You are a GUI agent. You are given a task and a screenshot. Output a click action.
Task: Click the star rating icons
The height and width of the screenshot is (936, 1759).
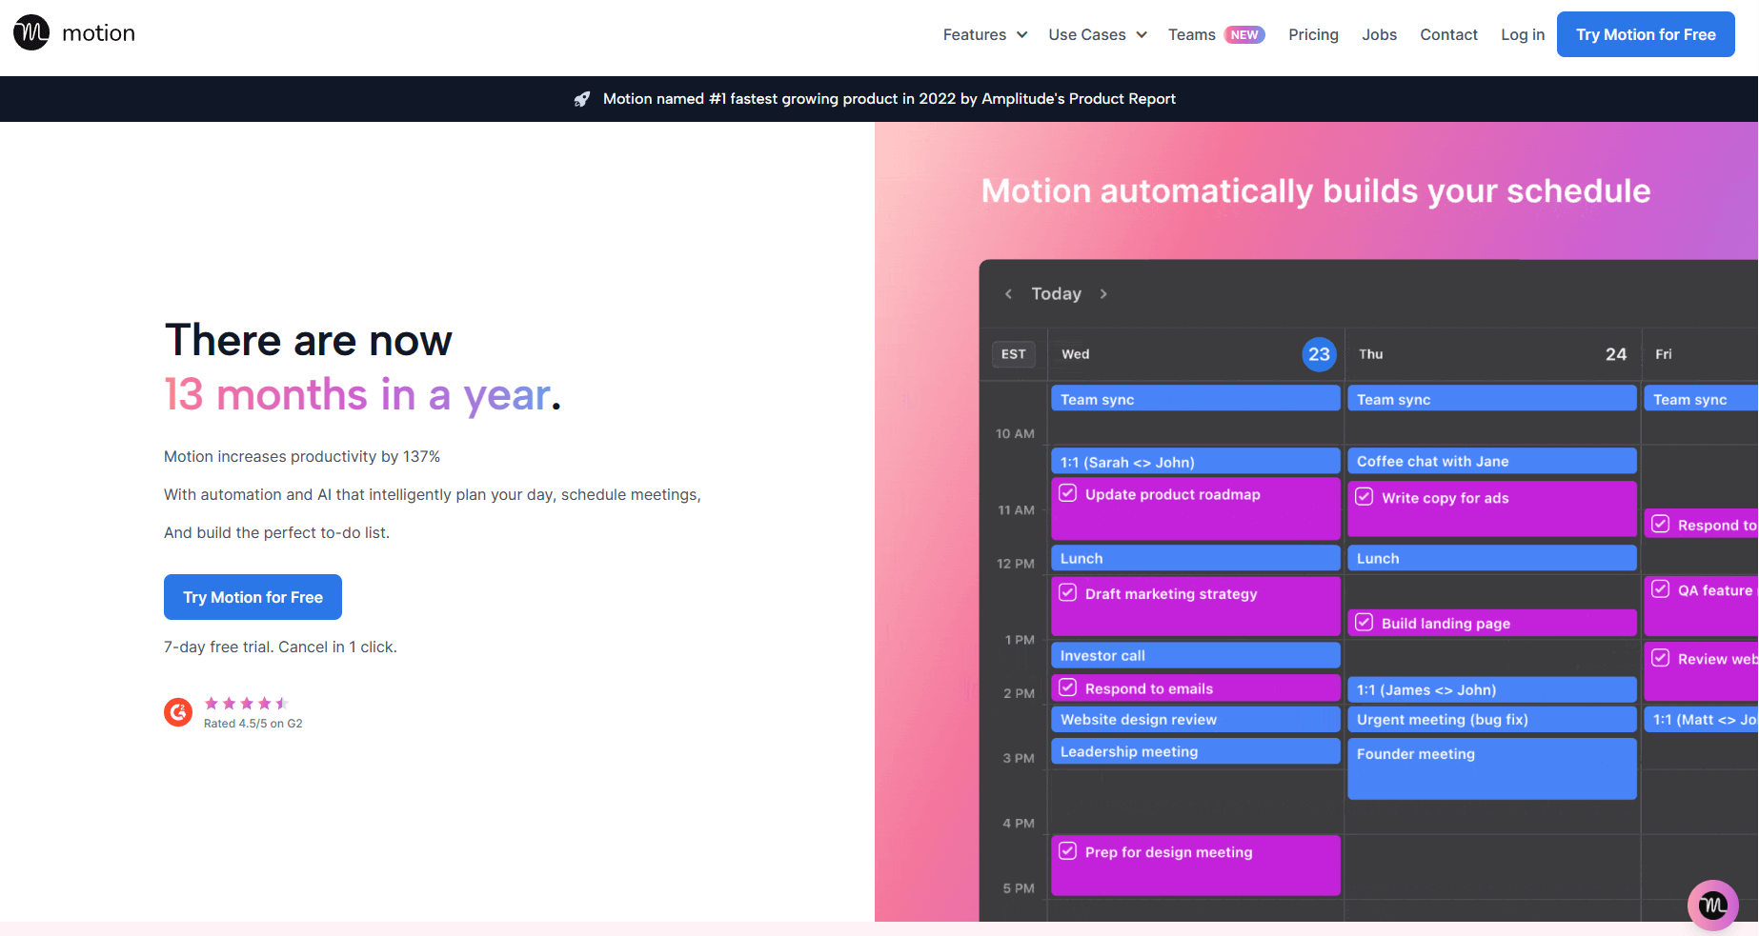pyautogui.click(x=246, y=704)
